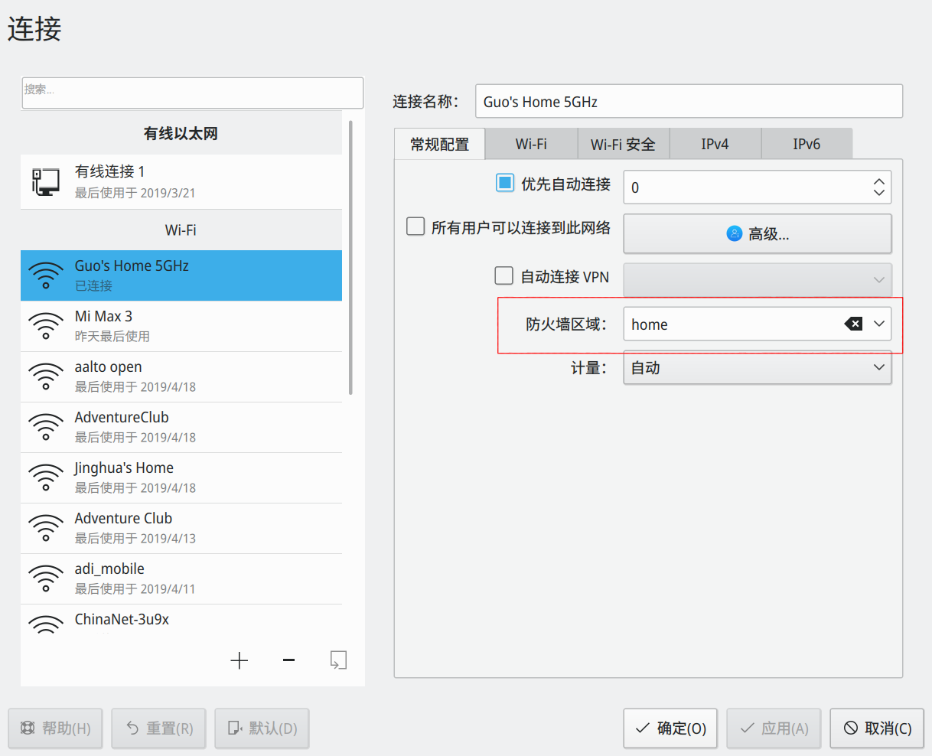Increase priority with the spinner up arrow

click(x=878, y=181)
